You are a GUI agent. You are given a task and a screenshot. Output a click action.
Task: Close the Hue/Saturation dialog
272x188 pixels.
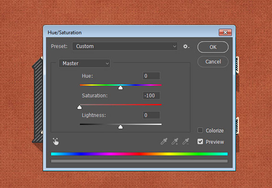[225, 32]
